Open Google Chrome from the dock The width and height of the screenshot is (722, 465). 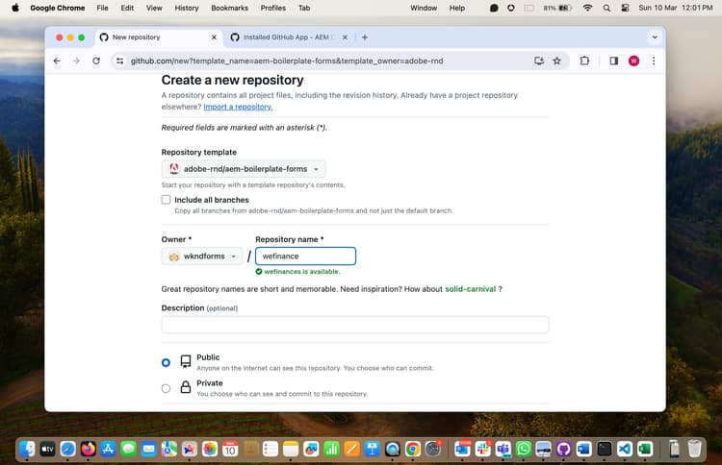[x=413, y=449]
